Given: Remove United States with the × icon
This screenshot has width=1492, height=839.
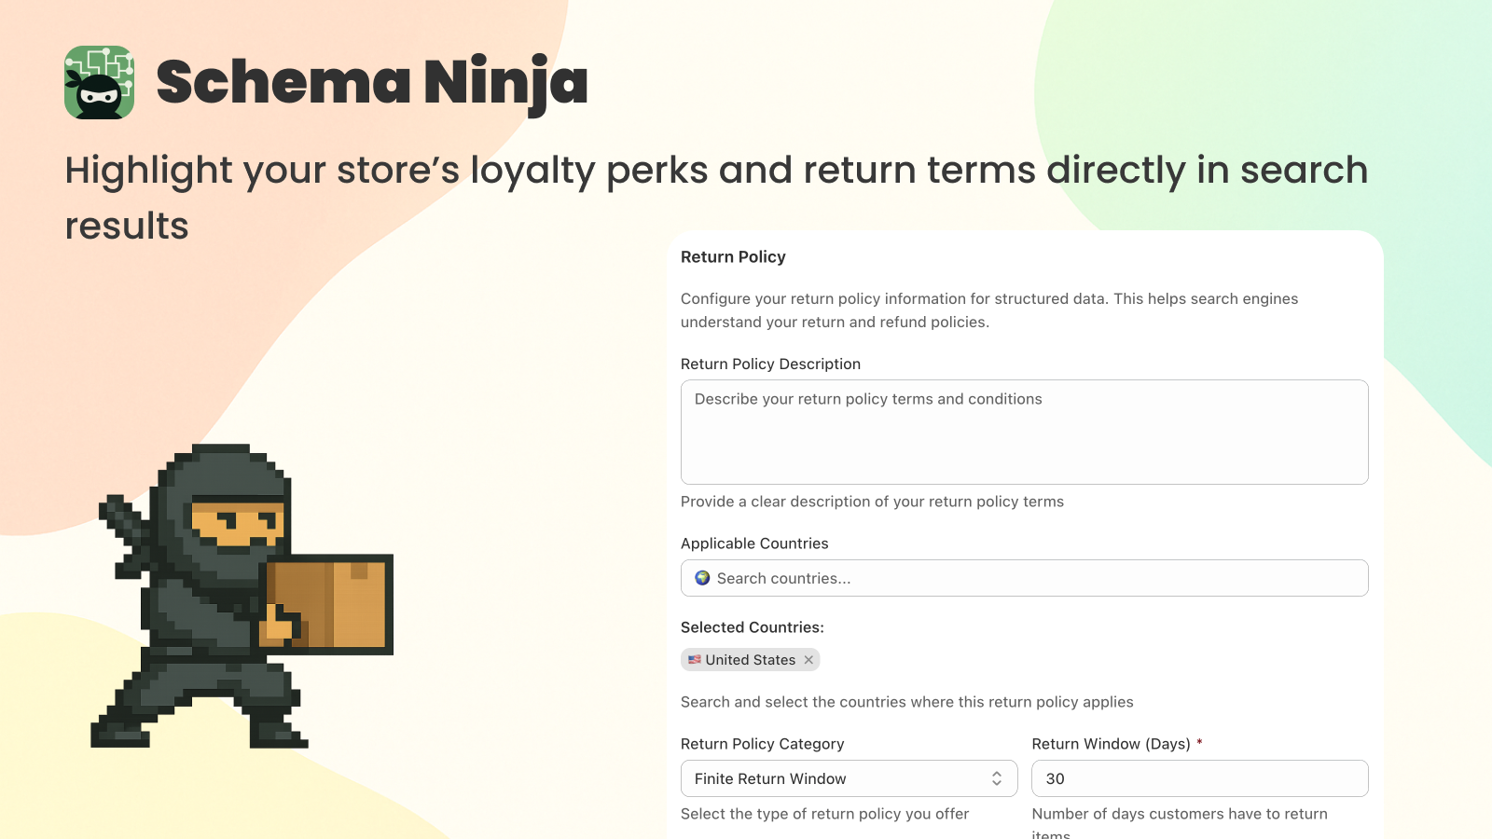Looking at the screenshot, I should coord(807,659).
